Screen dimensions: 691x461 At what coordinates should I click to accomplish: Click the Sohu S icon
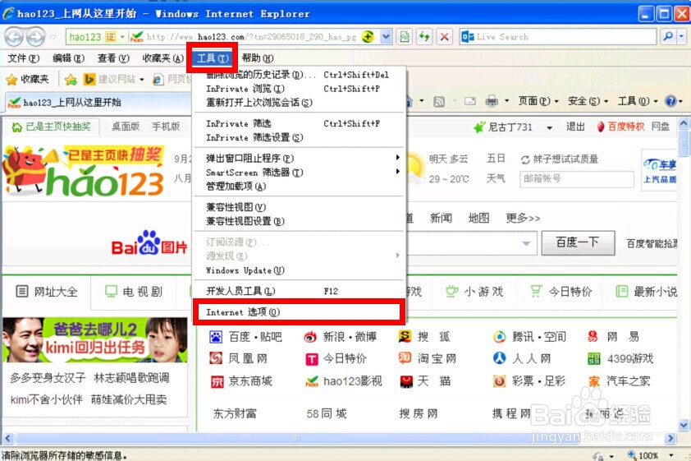404,337
